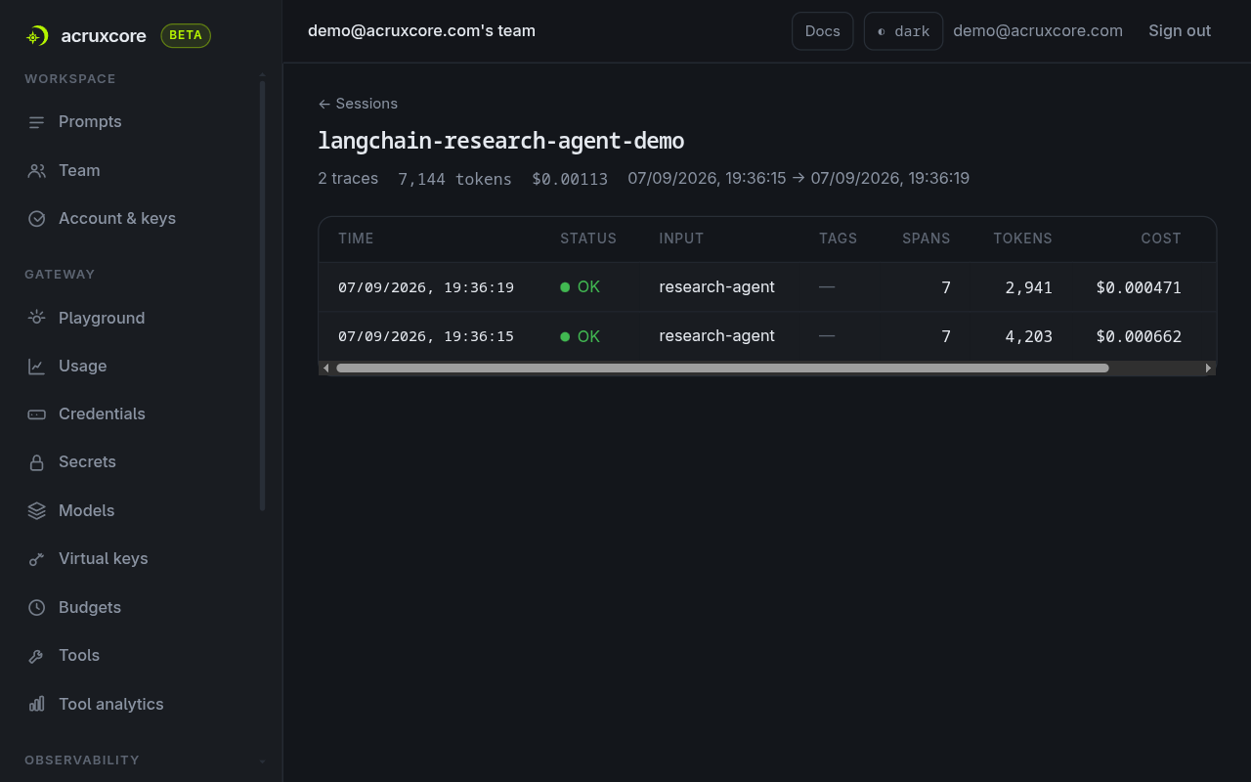Click the Tools wrench icon
Image resolution: width=1251 pixels, height=782 pixels.
pos(36,656)
